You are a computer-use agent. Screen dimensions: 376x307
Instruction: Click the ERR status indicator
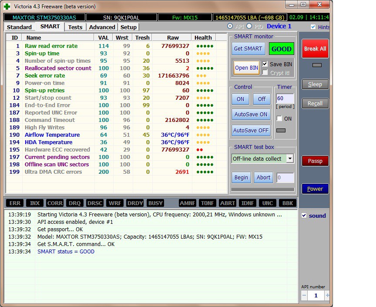click(15, 203)
